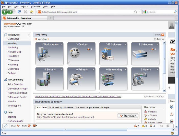
Task: Click the 4 Tickets overview entry
Action: point(151,116)
